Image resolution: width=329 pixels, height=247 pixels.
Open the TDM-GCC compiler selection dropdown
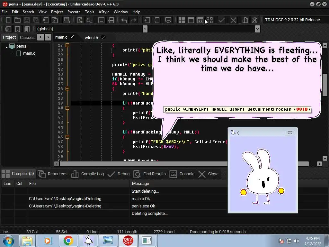tap(292, 20)
